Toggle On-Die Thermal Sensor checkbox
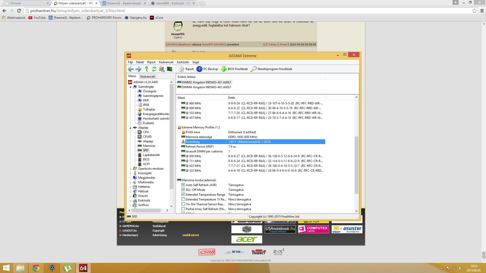This screenshot has height=273, width=486. pyautogui.click(x=183, y=204)
